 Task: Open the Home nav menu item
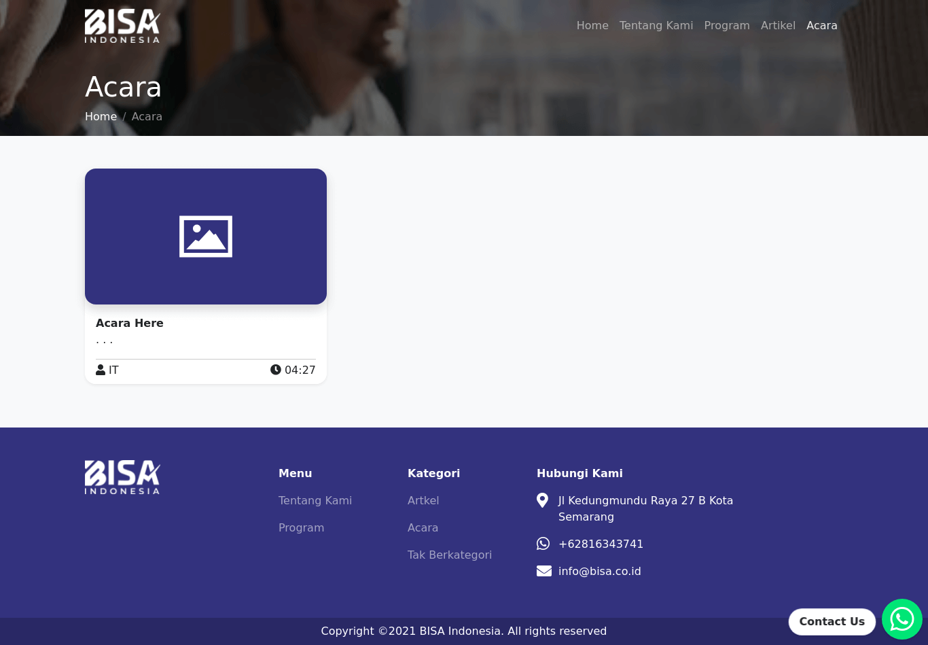592,25
